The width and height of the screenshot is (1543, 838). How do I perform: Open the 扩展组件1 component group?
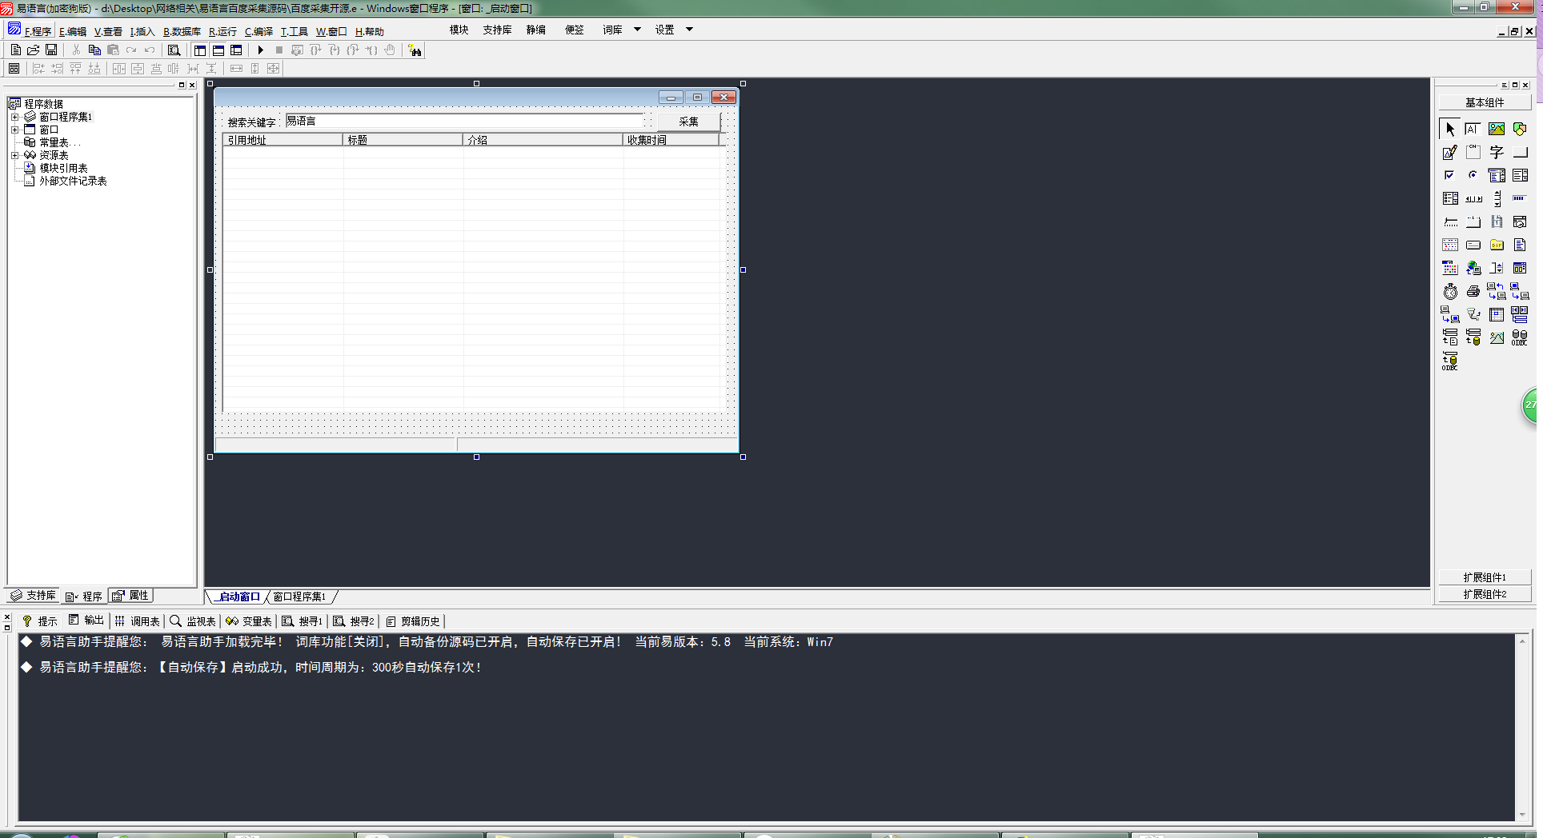click(1484, 577)
